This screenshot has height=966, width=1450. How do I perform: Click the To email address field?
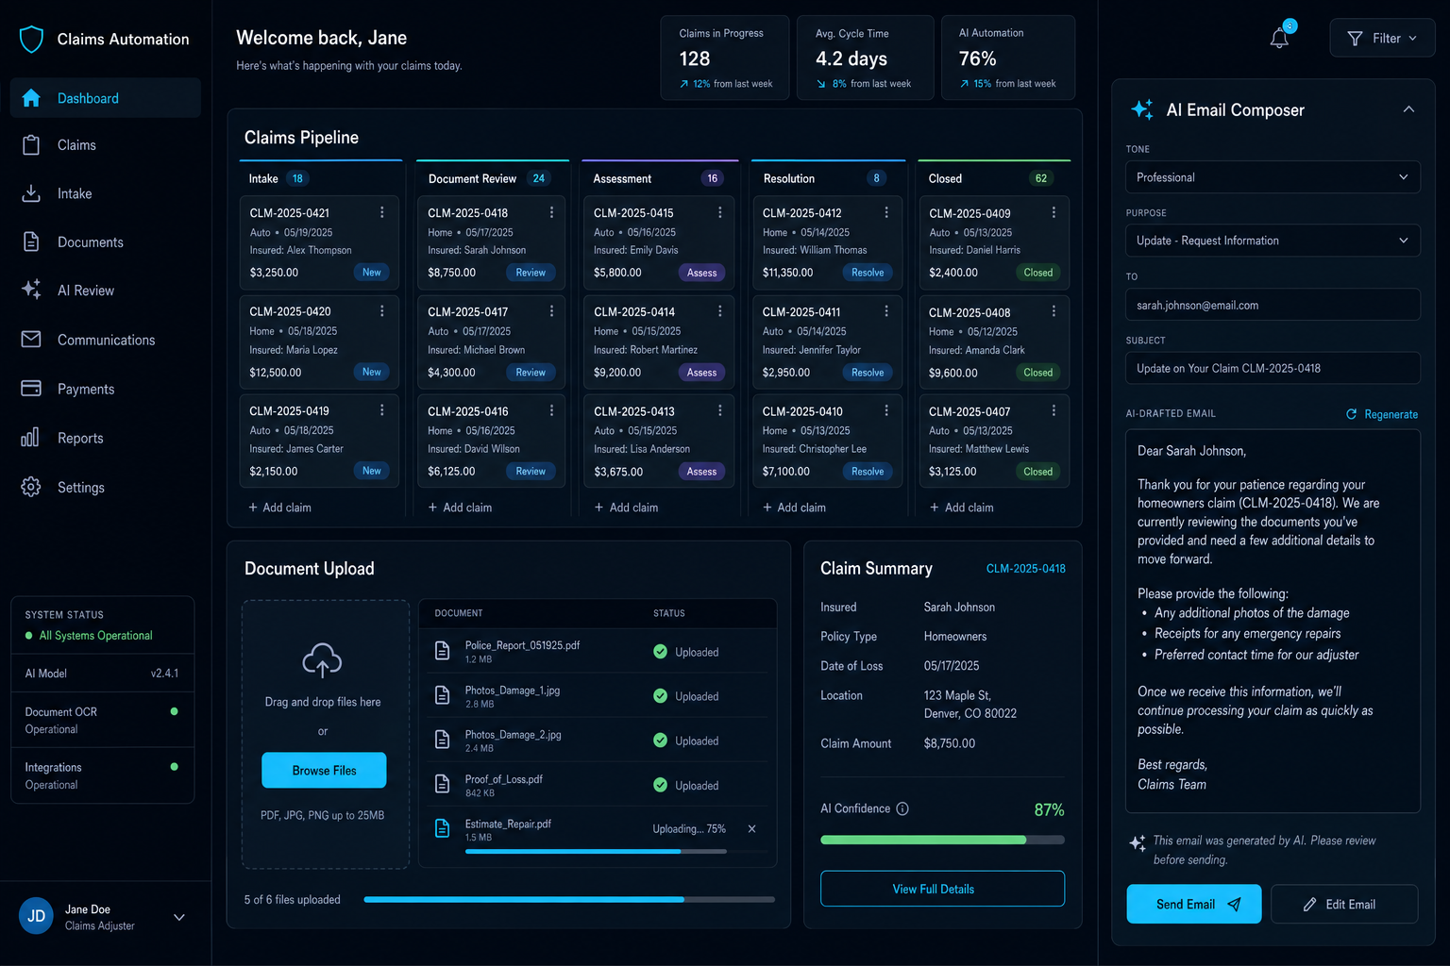[1273, 305]
